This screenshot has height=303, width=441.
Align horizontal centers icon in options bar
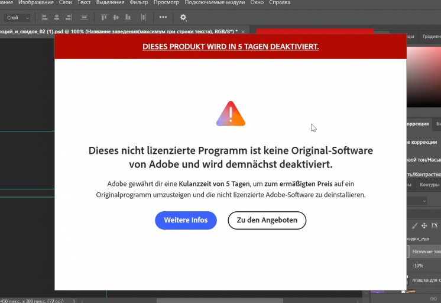coord(57,18)
